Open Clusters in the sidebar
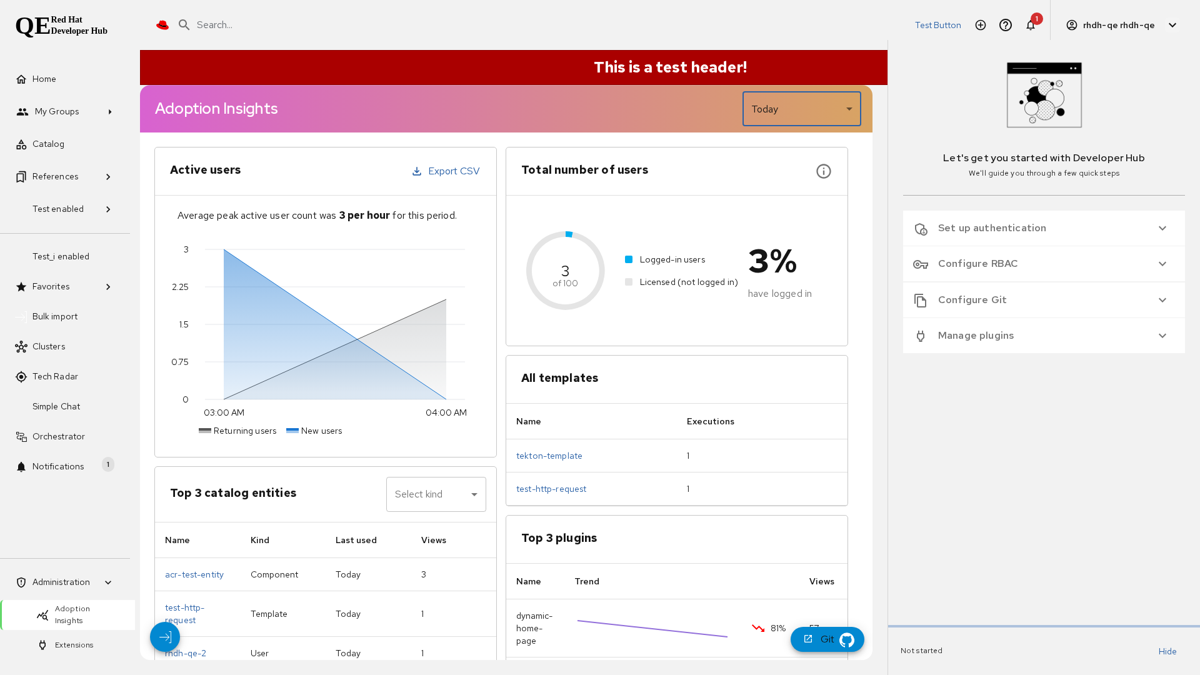 pos(49,346)
